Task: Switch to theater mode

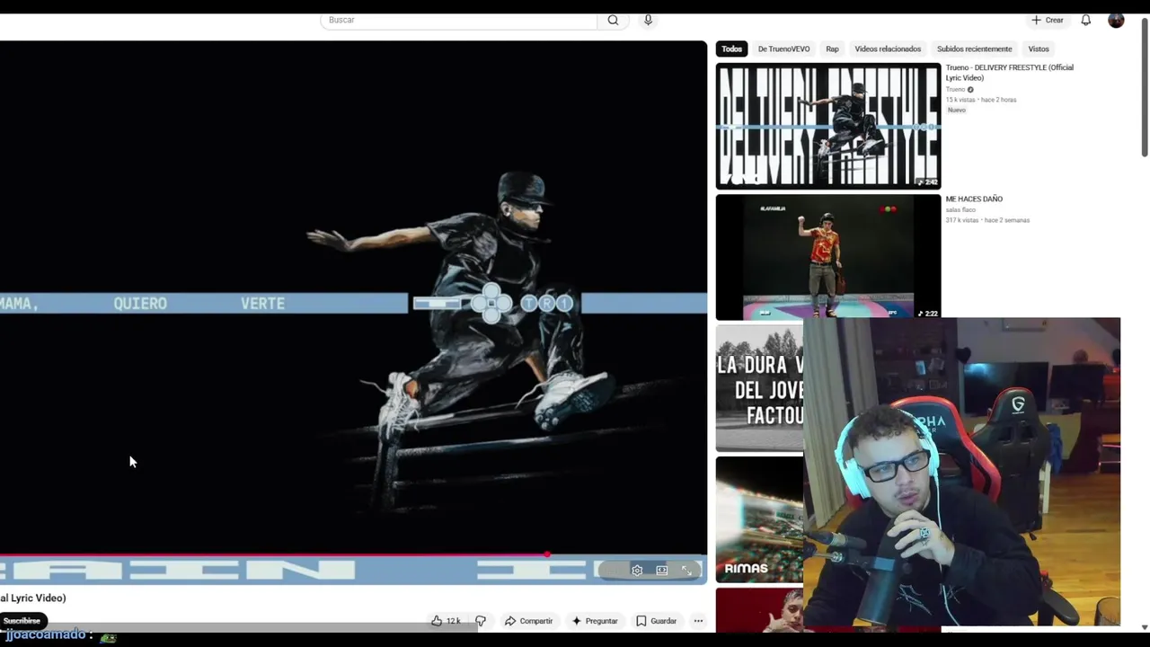Action: coord(662,570)
